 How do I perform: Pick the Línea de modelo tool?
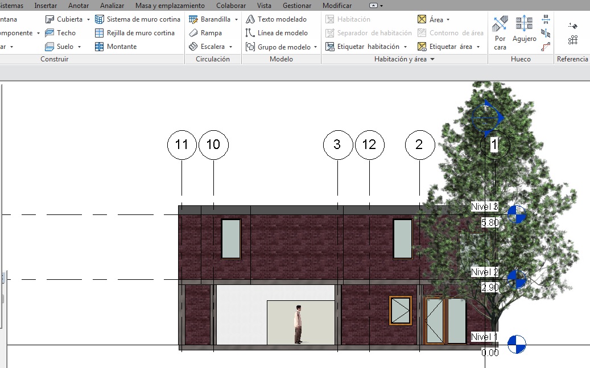coord(277,33)
